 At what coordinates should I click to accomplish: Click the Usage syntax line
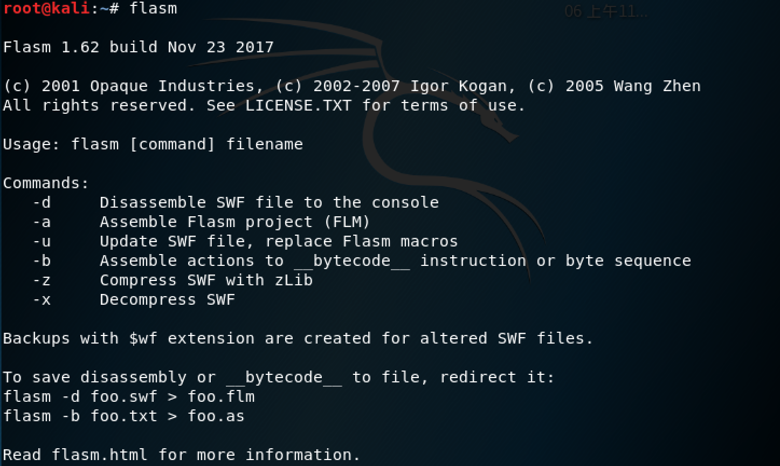click(153, 145)
